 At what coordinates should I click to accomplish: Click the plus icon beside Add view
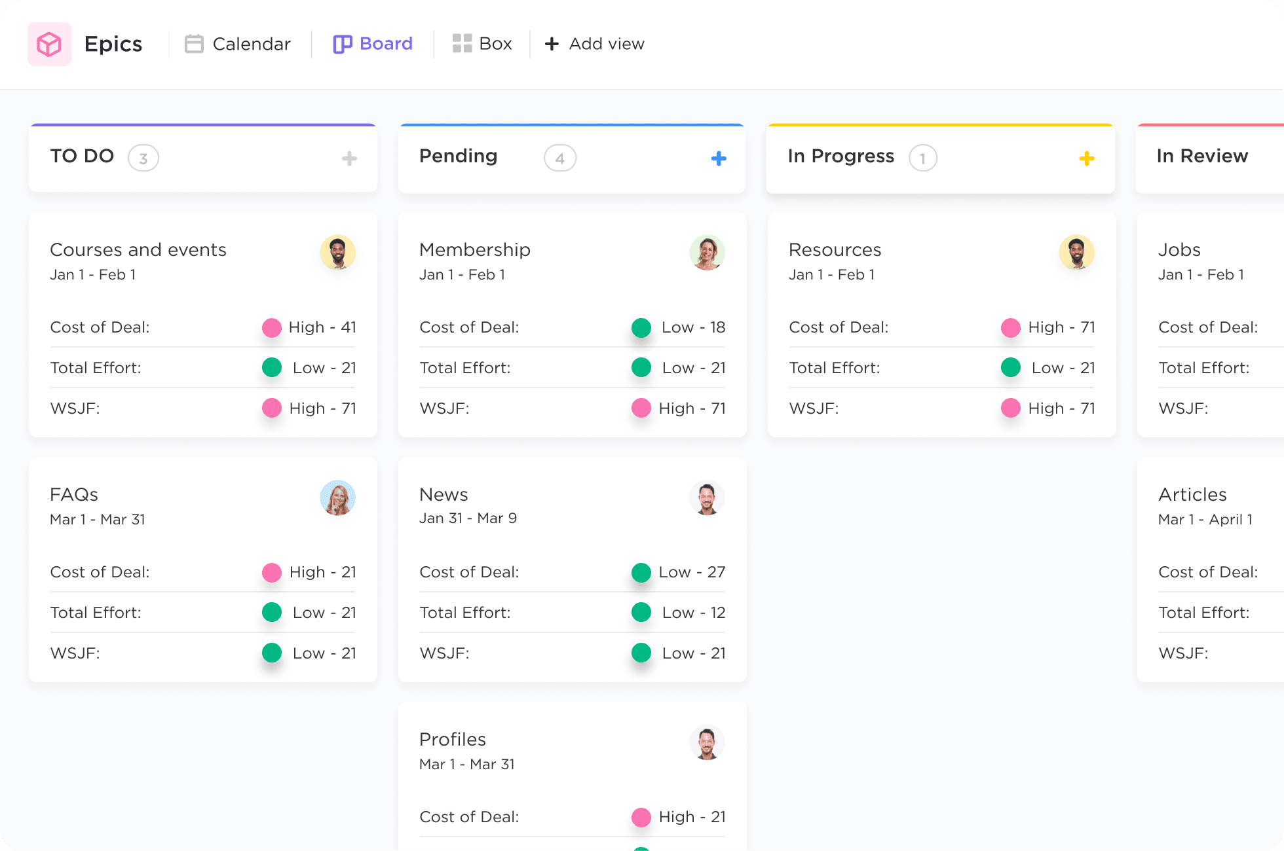click(552, 44)
